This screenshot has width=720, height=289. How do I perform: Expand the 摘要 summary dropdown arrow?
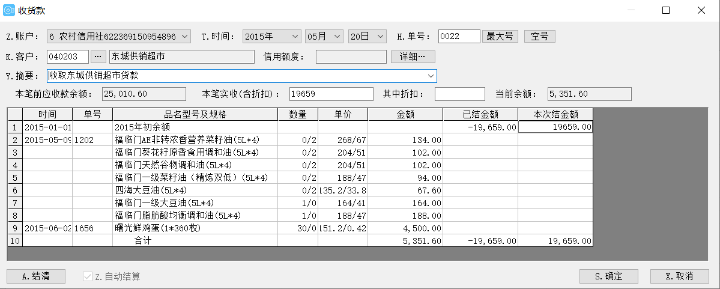[431, 76]
